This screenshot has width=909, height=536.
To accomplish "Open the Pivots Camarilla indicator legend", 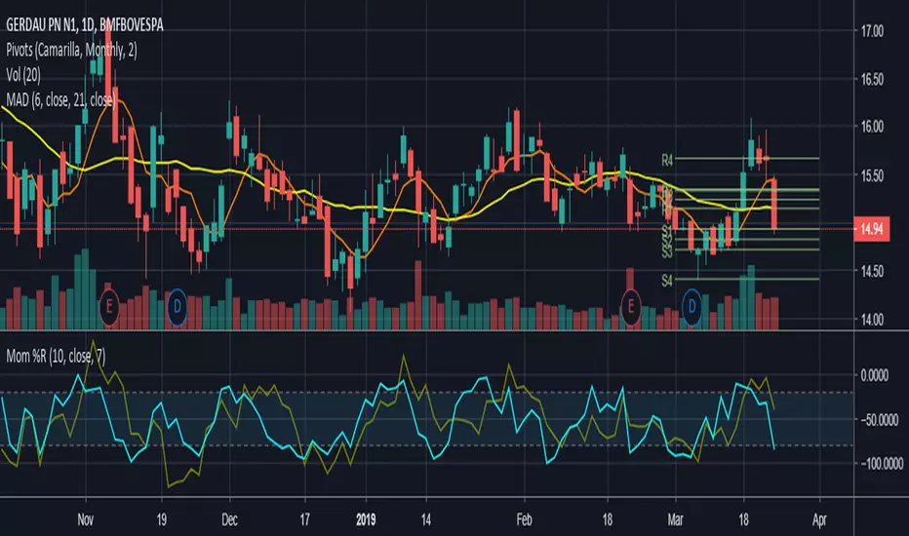I will click(x=71, y=50).
